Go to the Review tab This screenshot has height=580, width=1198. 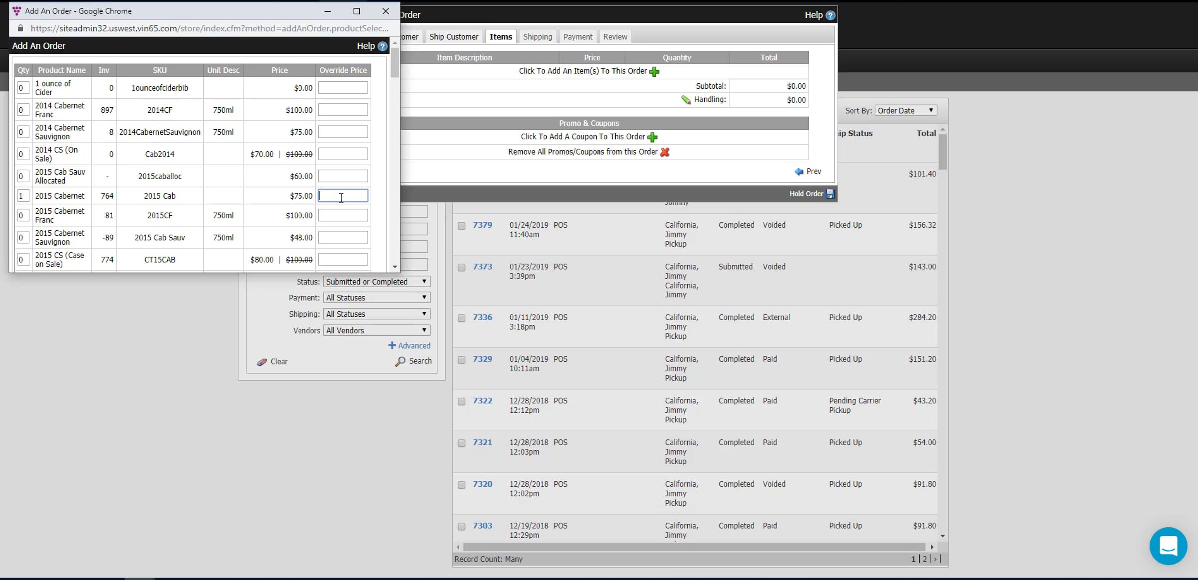pyautogui.click(x=614, y=37)
